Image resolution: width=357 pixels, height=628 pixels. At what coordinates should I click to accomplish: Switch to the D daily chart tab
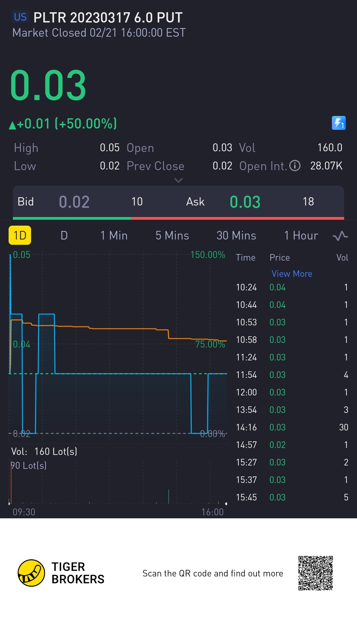pyautogui.click(x=64, y=236)
